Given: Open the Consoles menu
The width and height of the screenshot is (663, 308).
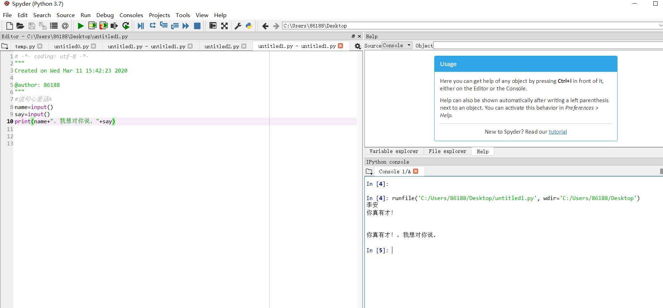Looking at the screenshot, I should point(131,15).
